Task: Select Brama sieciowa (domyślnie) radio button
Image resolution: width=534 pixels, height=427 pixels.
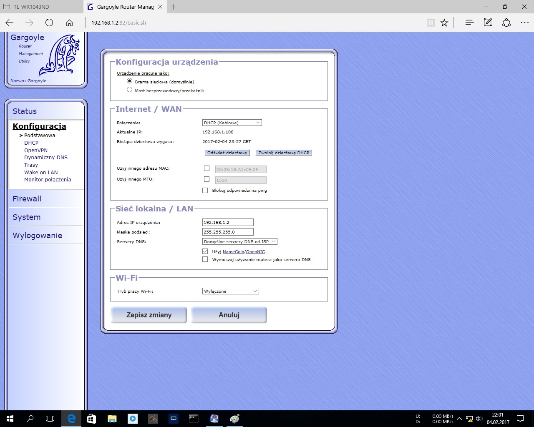Action: (x=130, y=81)
